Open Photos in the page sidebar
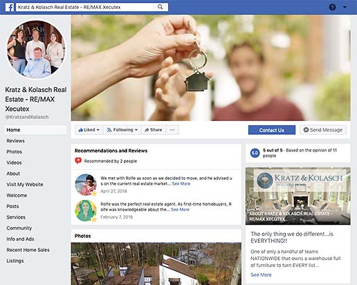The height and width of the screenshot is (285, 357). coord(15,151)
